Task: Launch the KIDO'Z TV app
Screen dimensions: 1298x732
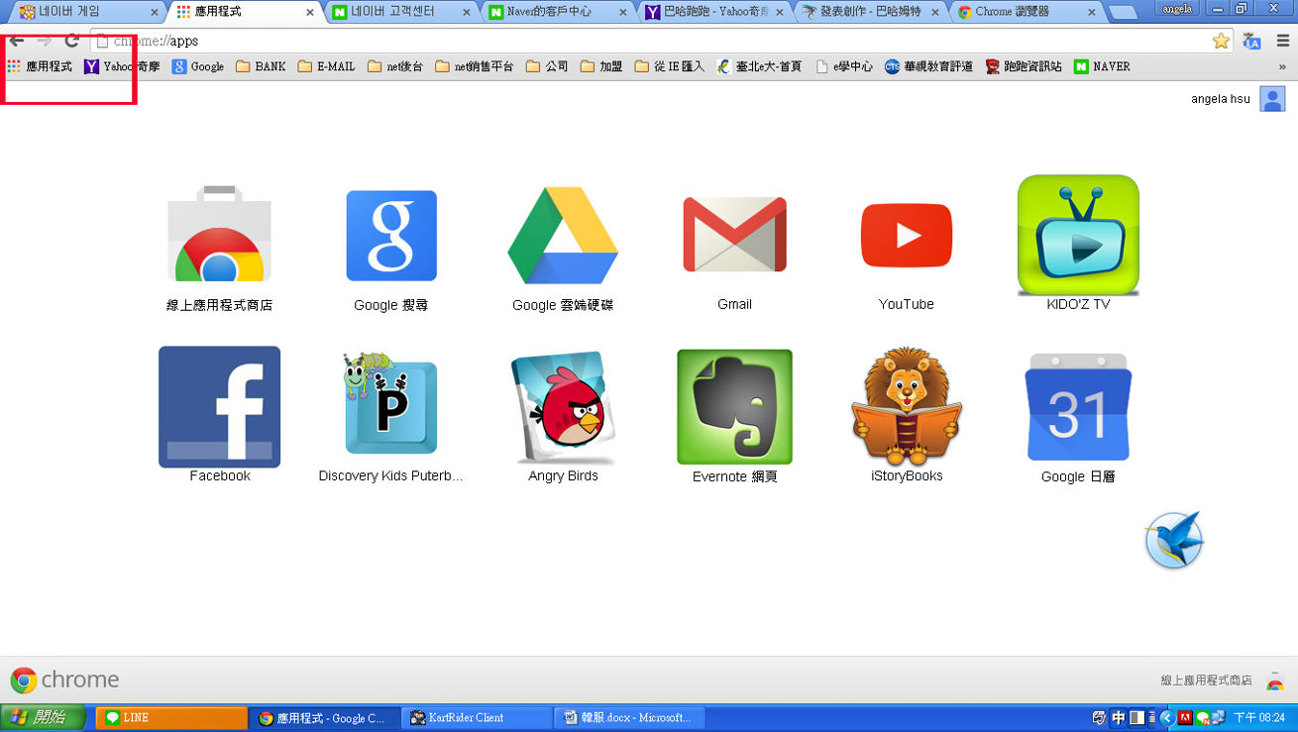Action: tap(1077, 235)
